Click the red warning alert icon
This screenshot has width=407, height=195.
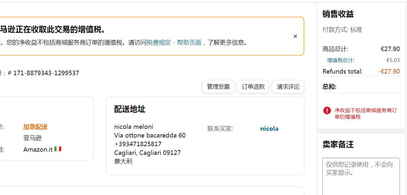click(x=327, y=111)
